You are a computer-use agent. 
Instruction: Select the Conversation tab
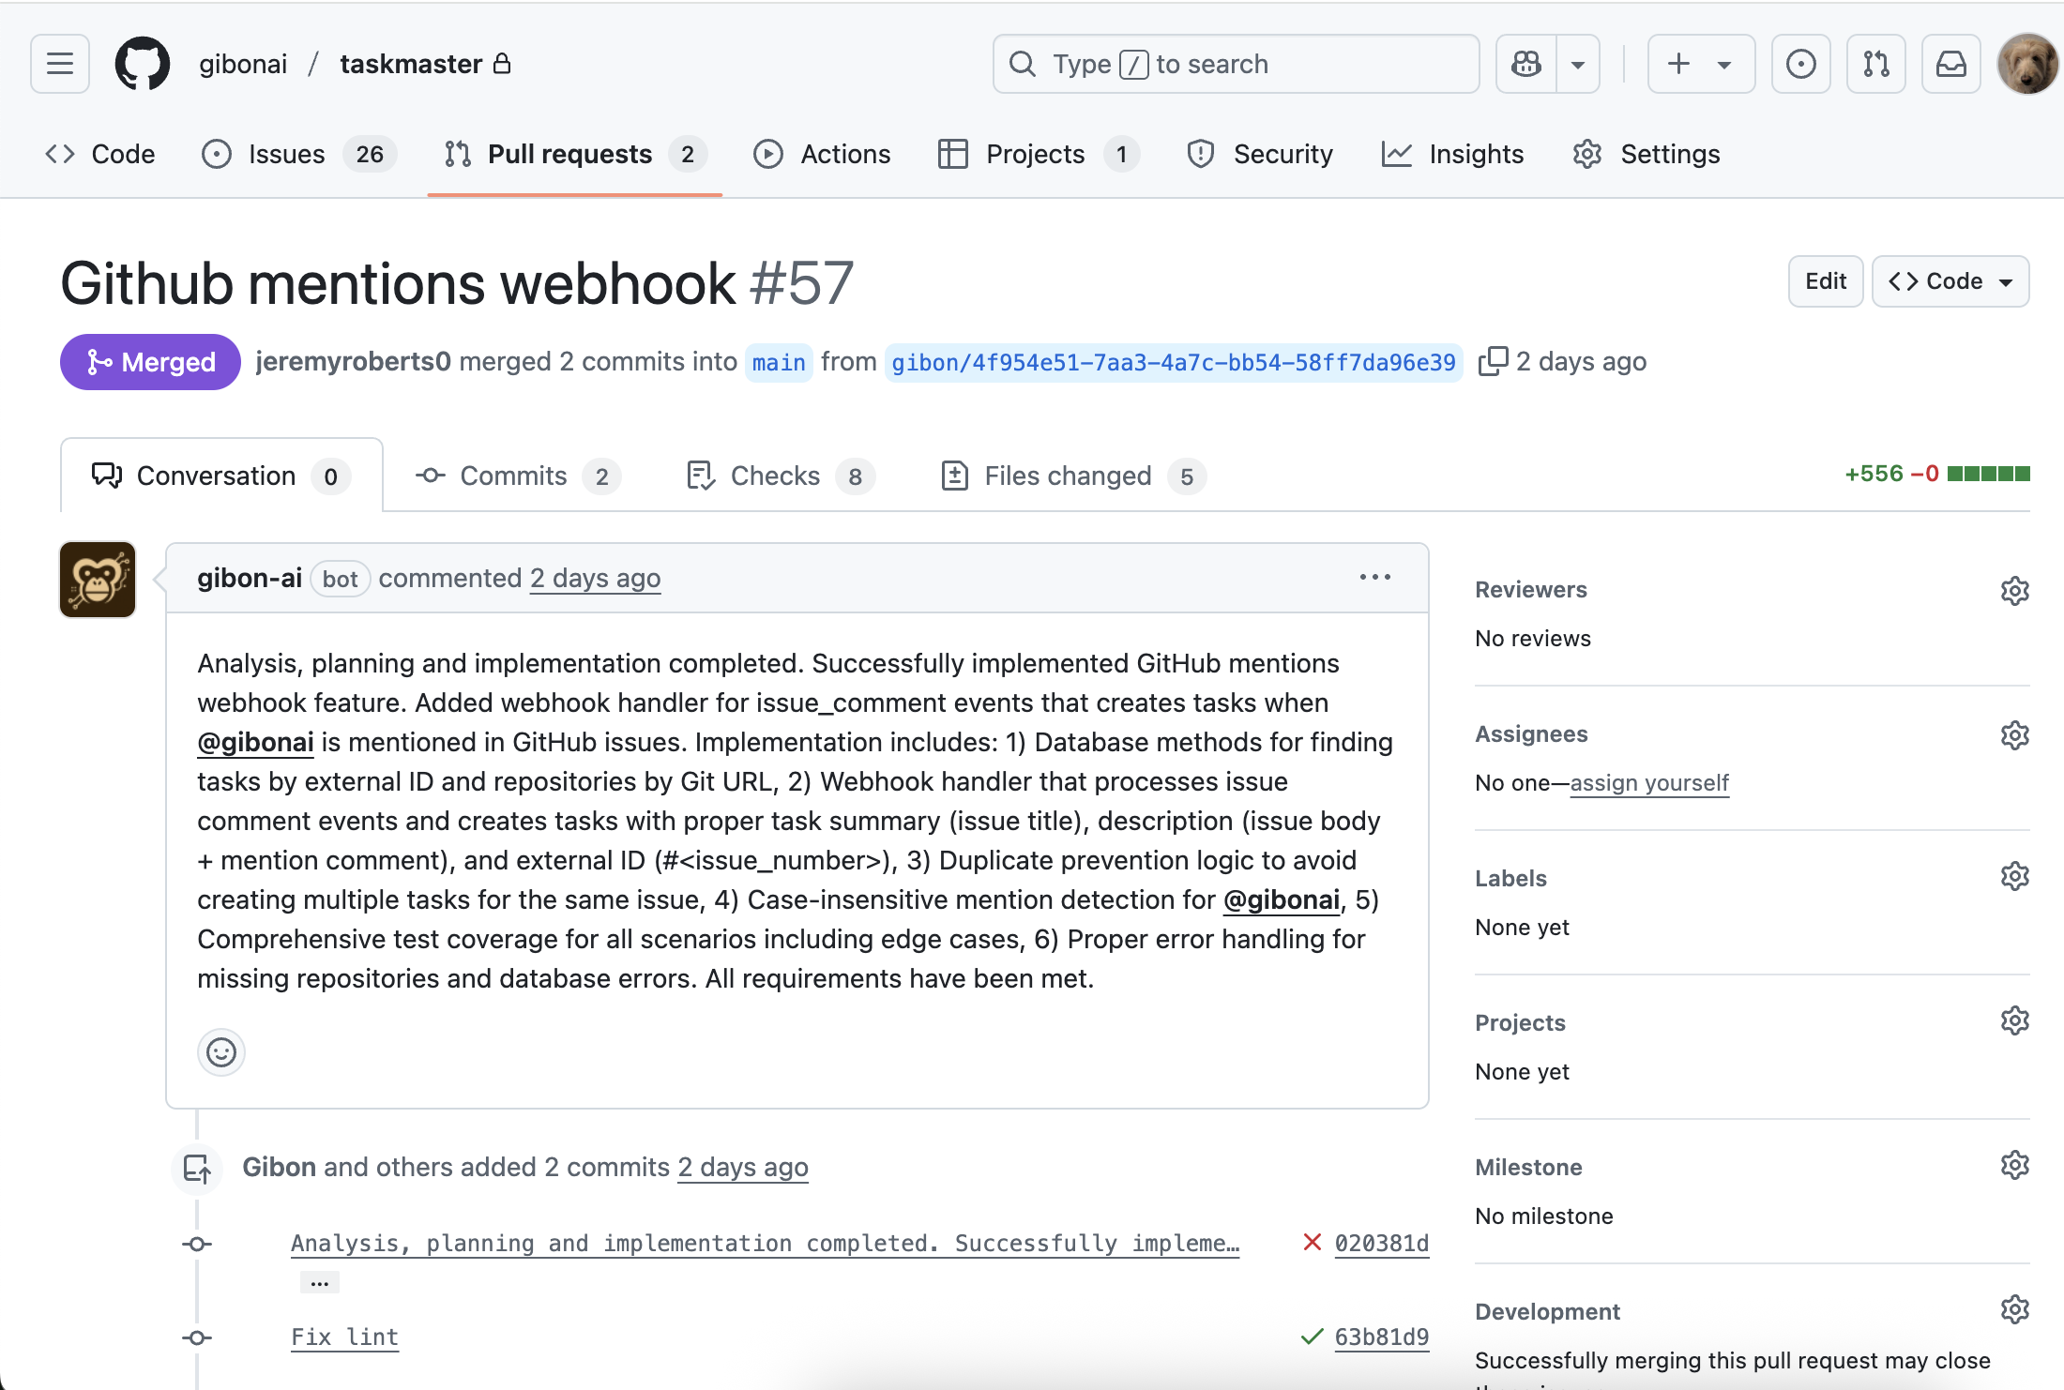point(221,476)
